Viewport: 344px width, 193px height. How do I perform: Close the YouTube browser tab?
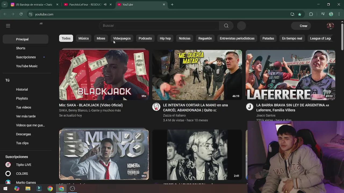click(x=164, y=5)
